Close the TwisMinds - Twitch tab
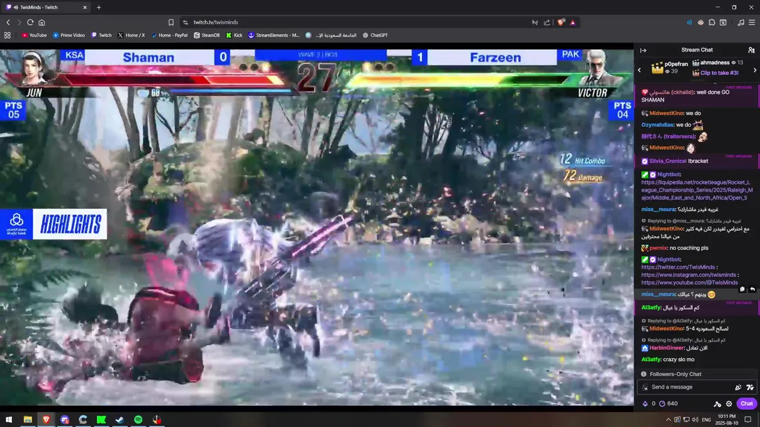 click(x=85, y=8)
